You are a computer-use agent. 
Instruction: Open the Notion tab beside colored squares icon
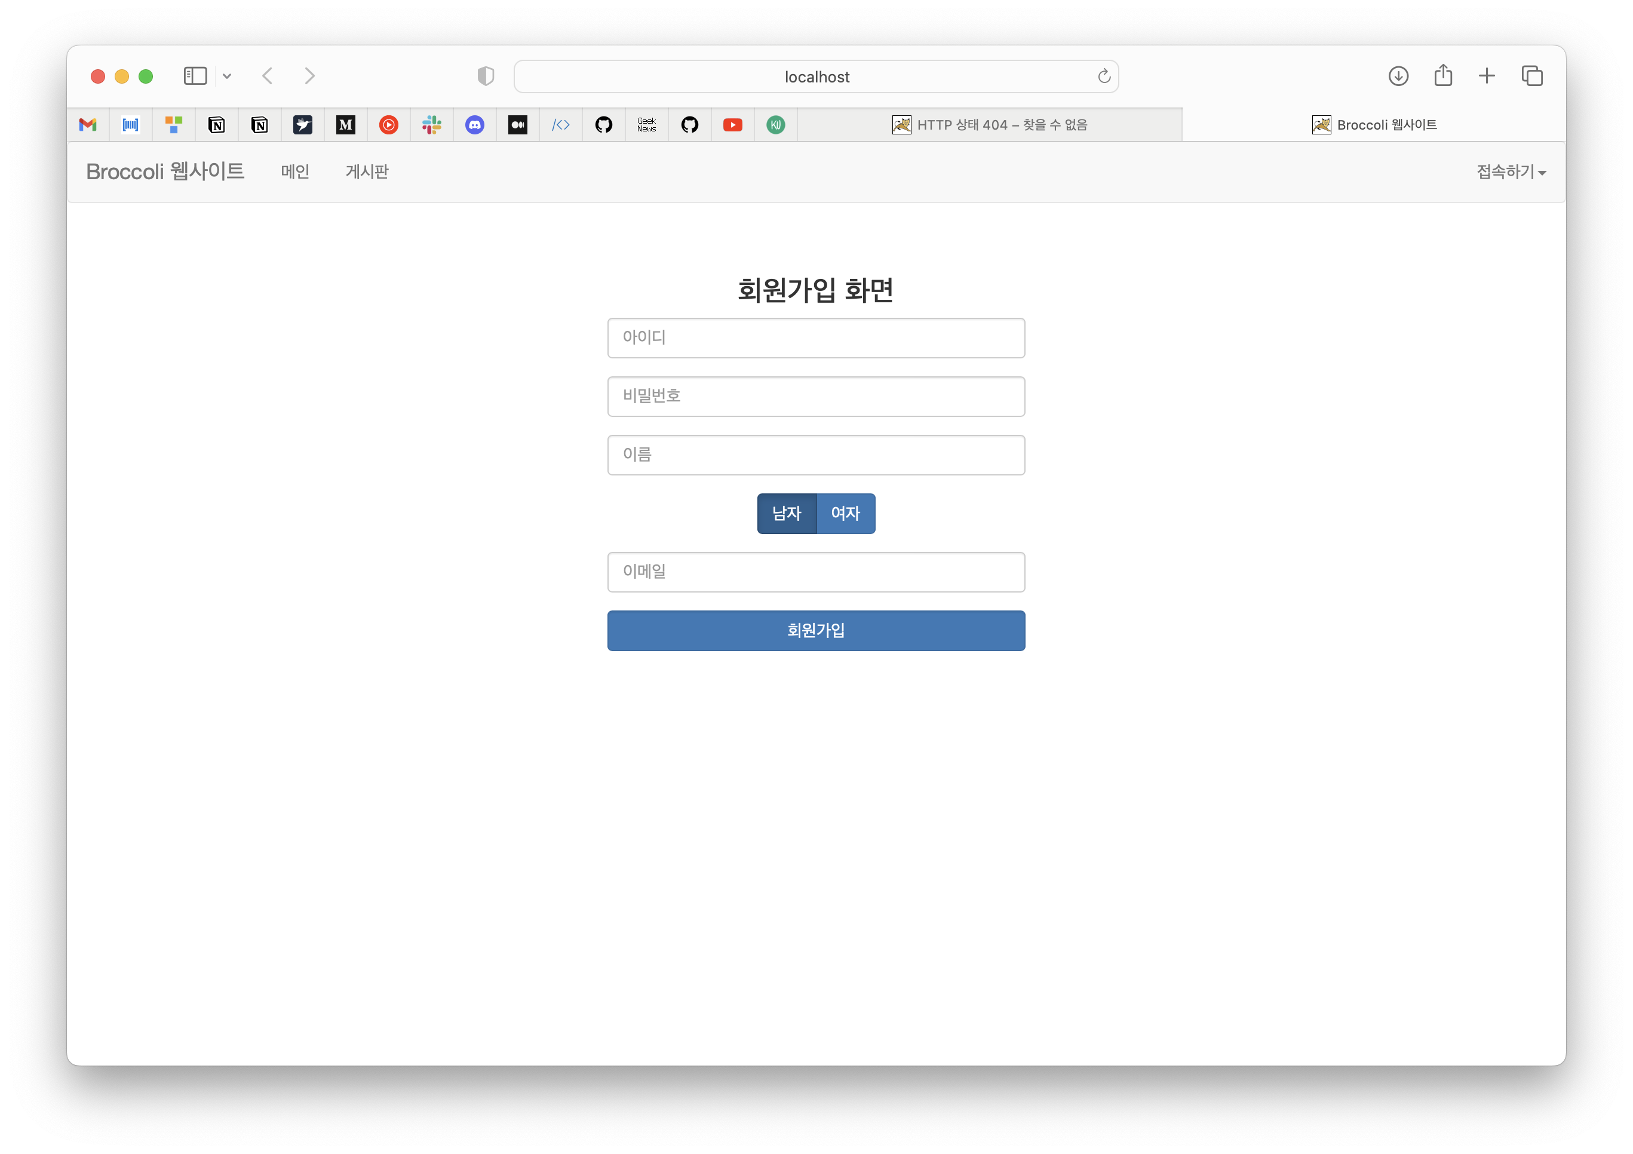pos(217,125)
